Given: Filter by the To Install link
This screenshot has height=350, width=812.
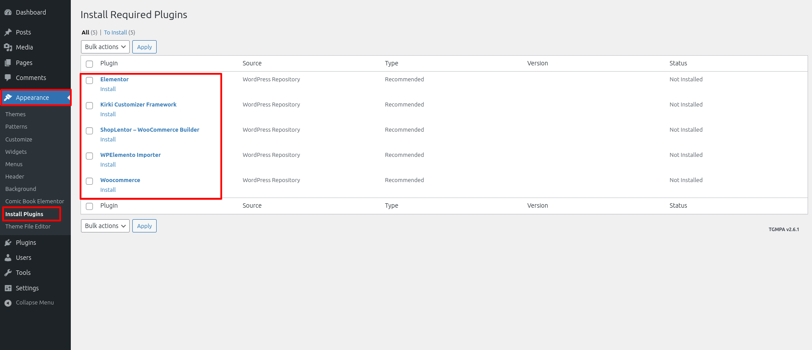Looking at the screenshot, I should [115, 32].
